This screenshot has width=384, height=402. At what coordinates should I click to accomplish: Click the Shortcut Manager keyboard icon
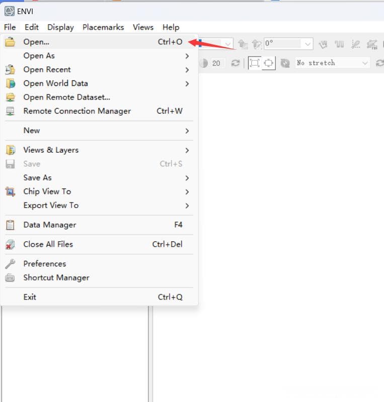tap(10, 278)
